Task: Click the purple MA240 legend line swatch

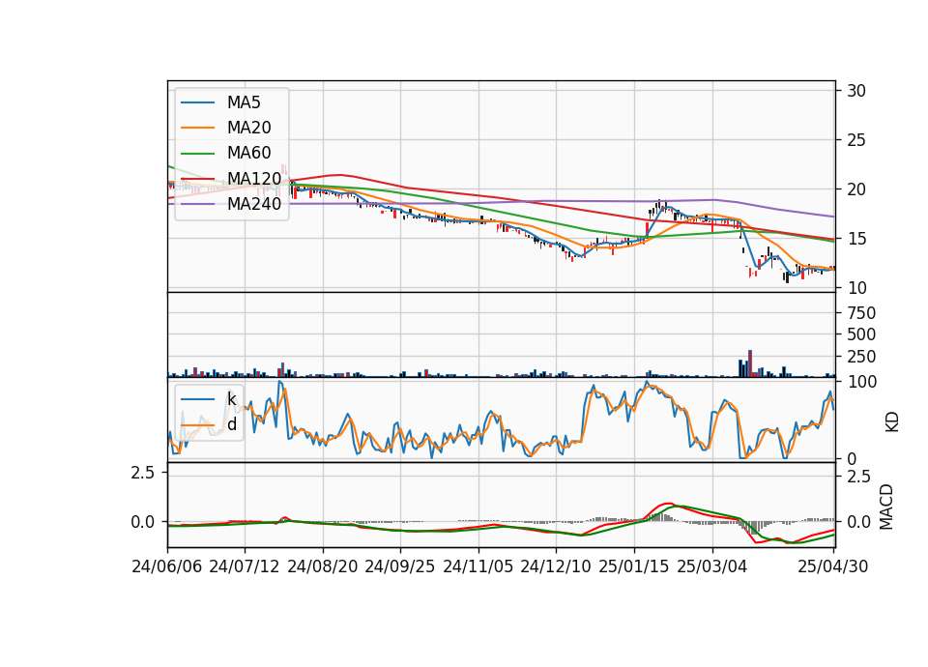Action: tap(197, 204)
